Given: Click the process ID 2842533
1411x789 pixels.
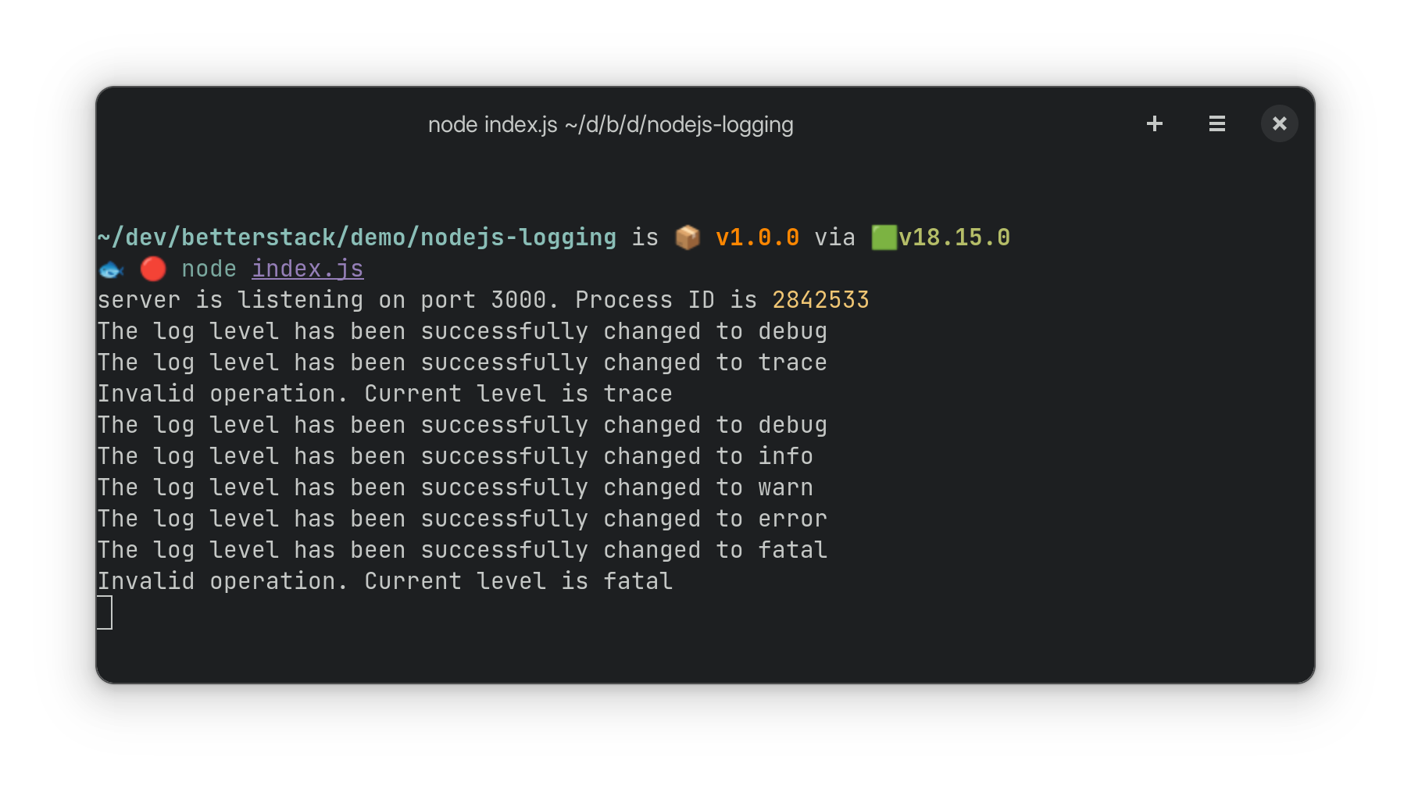Looking at the screenshot, I should click(x=820, y=300).
